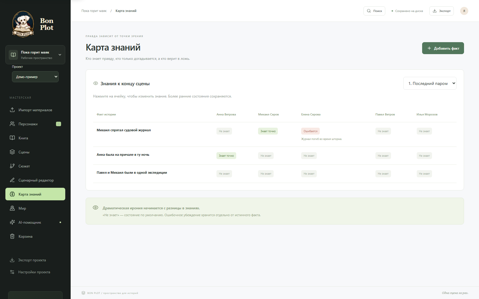Open the AI-помощник menu item
Viewport: 479px width, 299px height.
(35, 222)
